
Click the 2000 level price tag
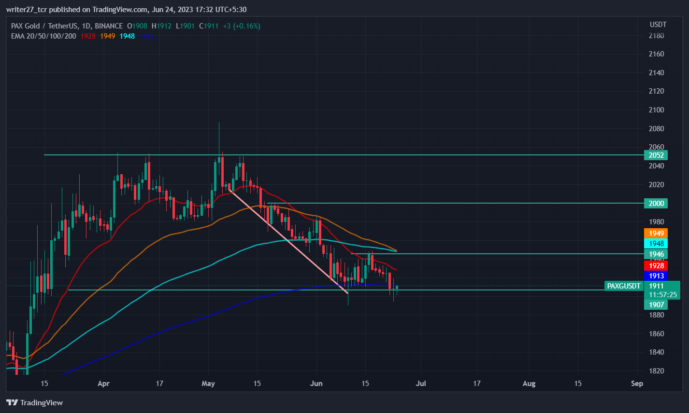click(656, 203)
